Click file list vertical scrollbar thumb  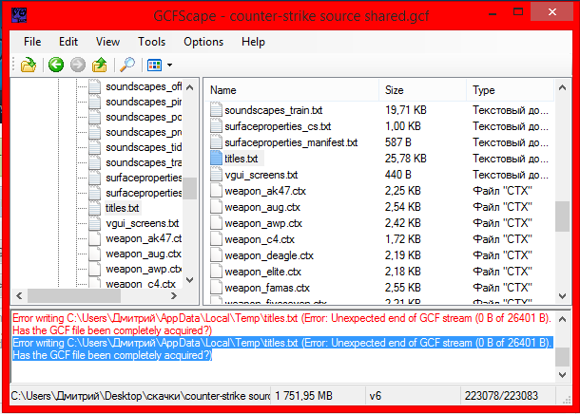(562, 216)
